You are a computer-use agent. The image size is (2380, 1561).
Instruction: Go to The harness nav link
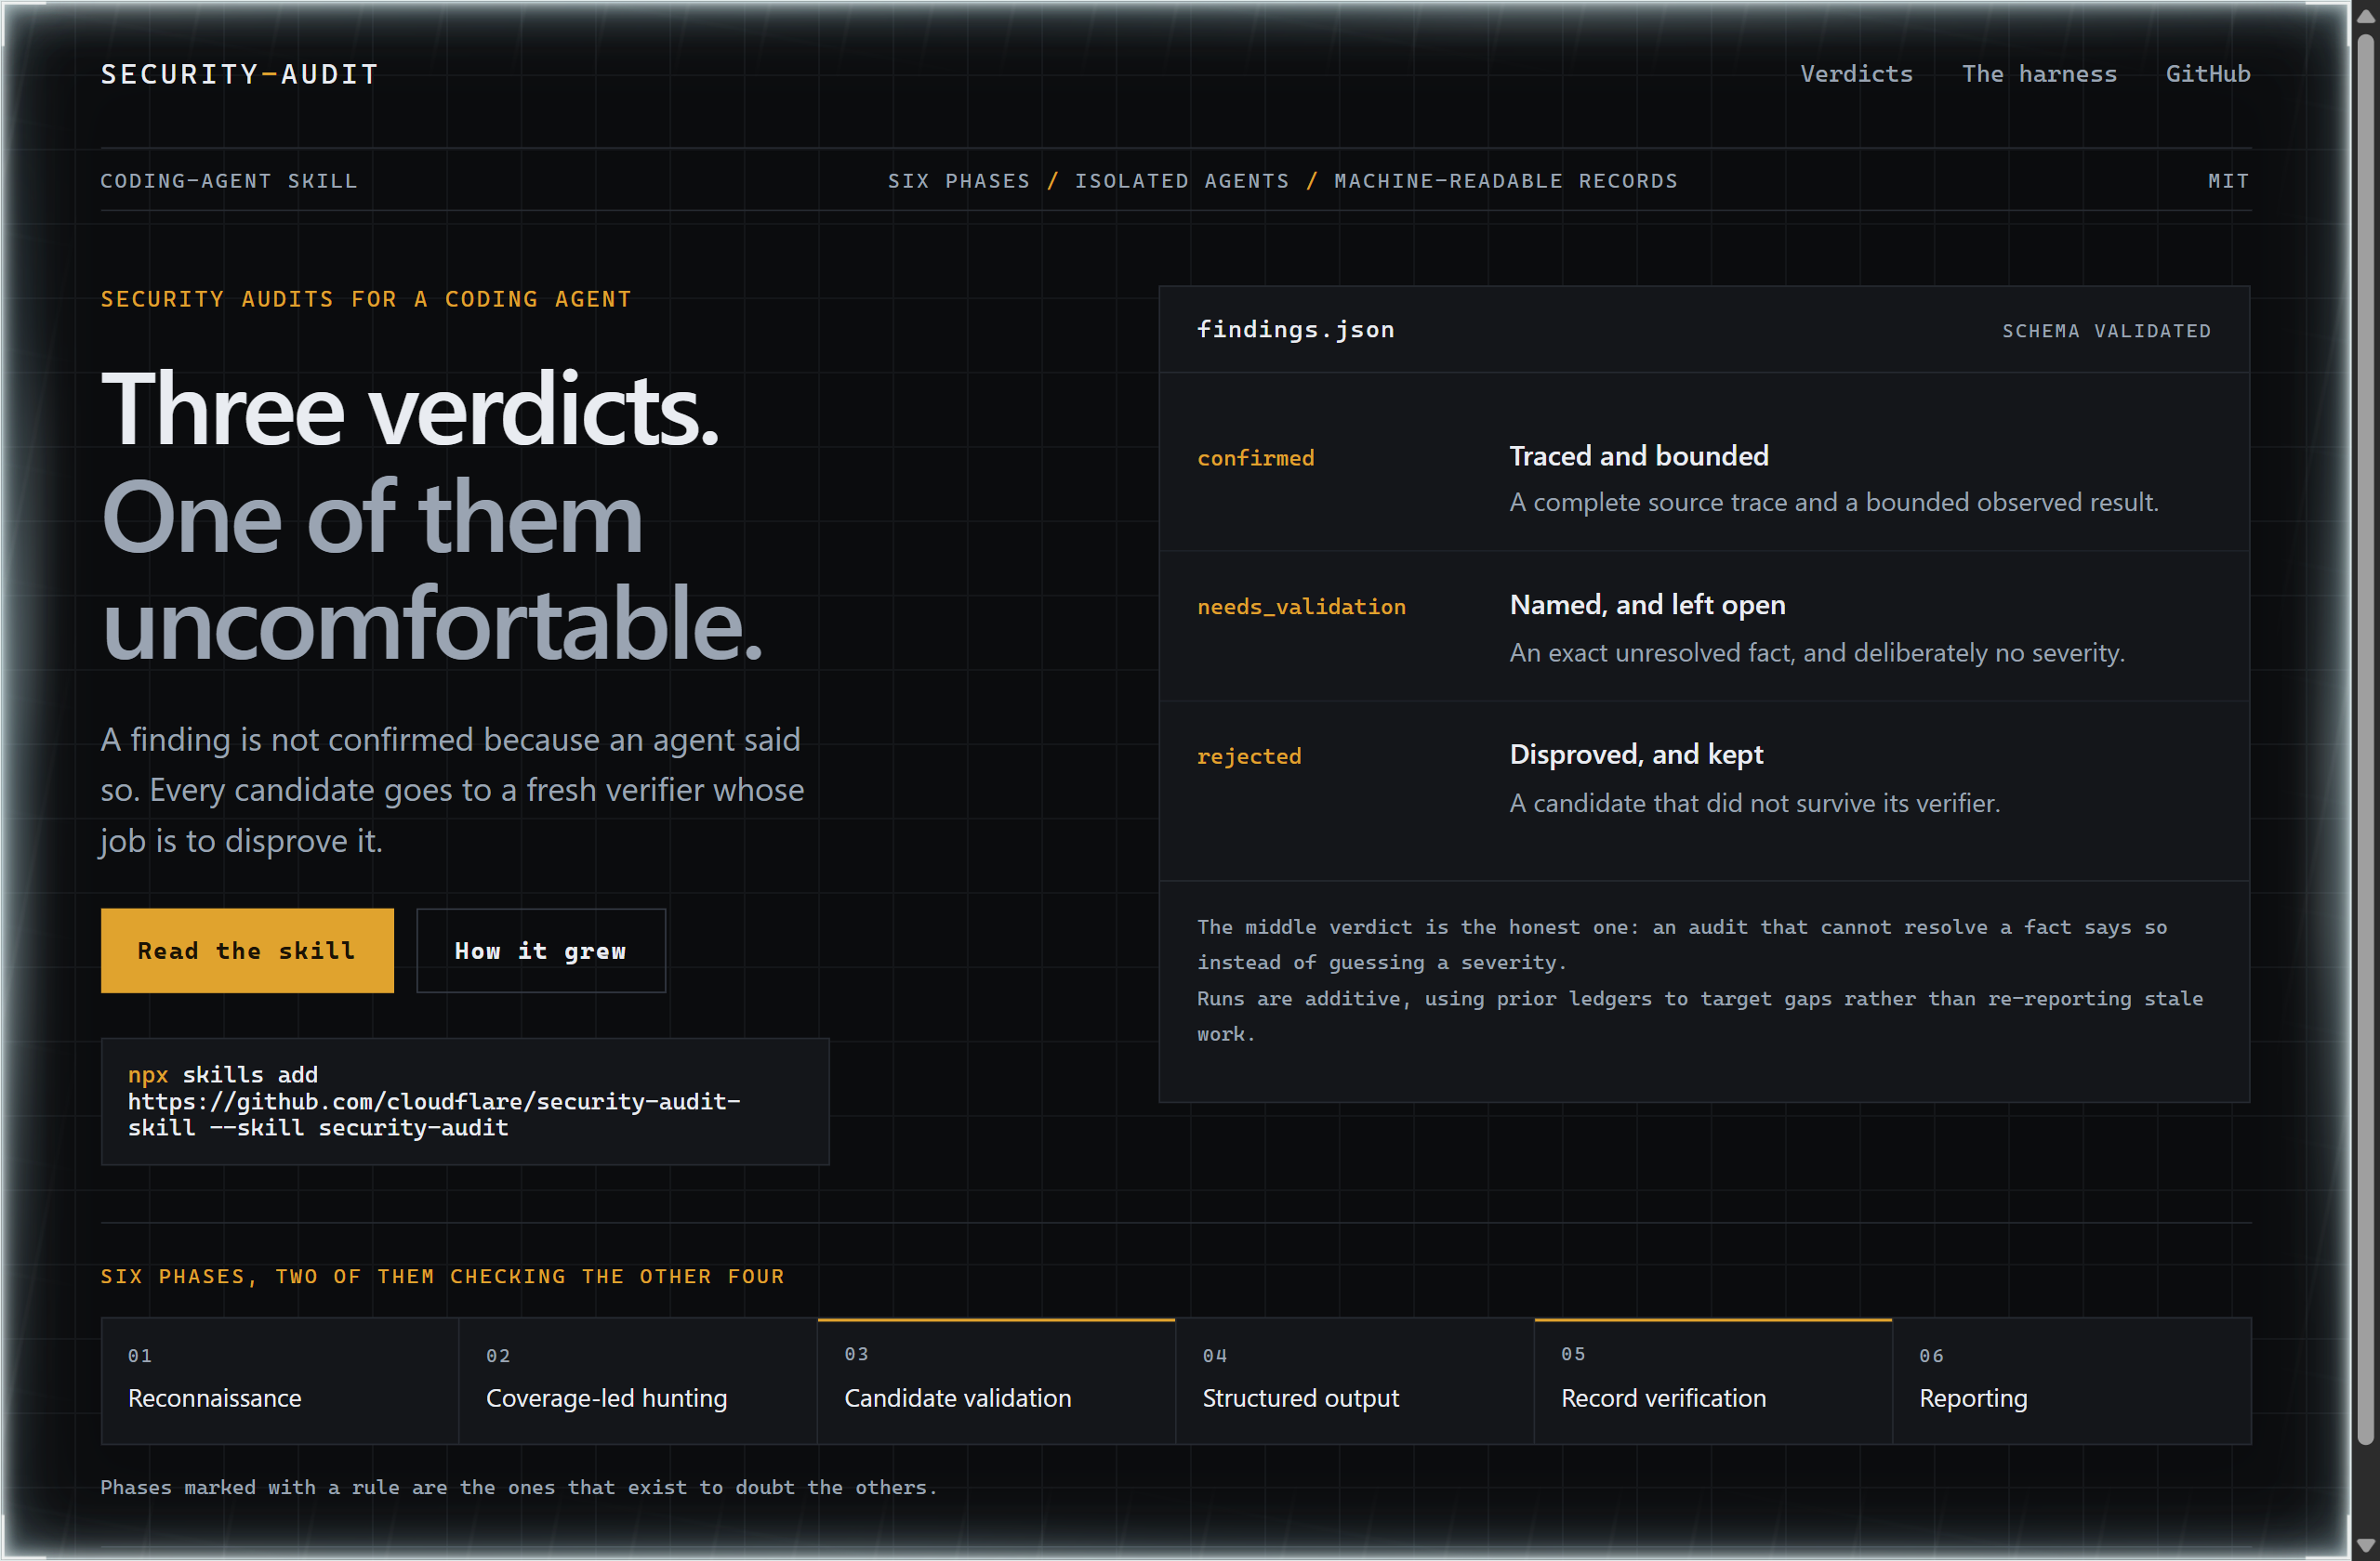click(2039, 74)
